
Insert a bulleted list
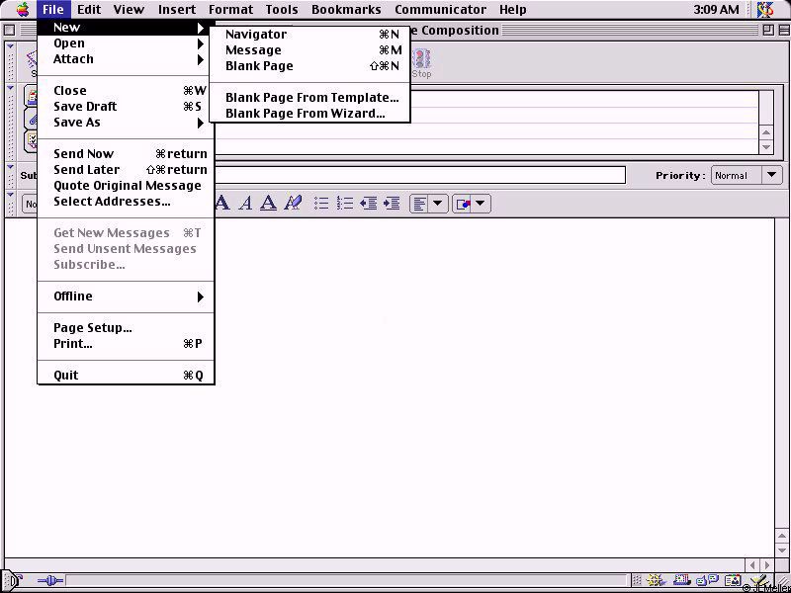tap(321, 204)
